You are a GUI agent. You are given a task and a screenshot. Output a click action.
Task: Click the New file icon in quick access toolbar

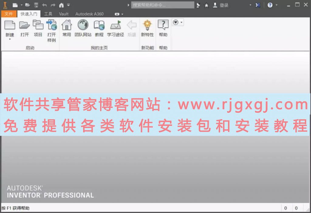15,5
